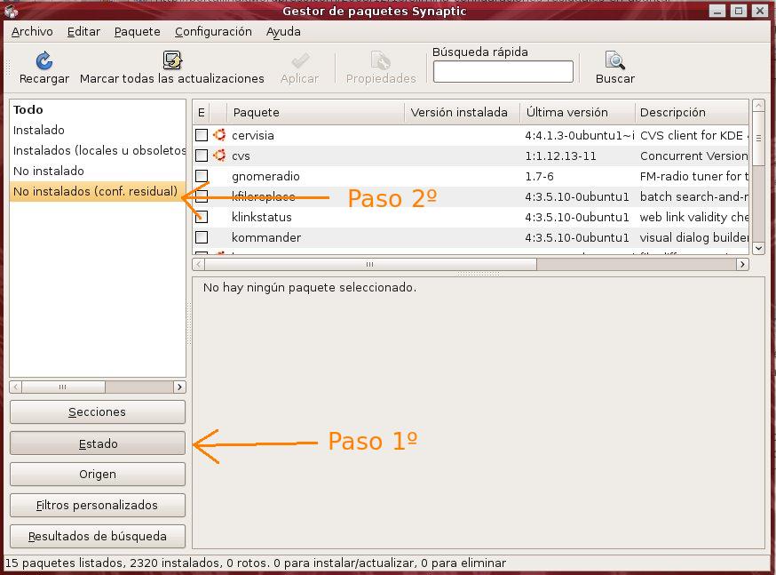776x575 pixels.
Task: Click Ubuntu supported icon beside cvs
Action: click(219, 156)
